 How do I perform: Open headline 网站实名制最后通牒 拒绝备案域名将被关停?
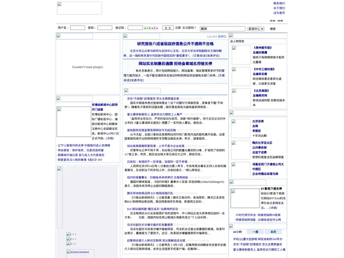click(x=175, y=64)
